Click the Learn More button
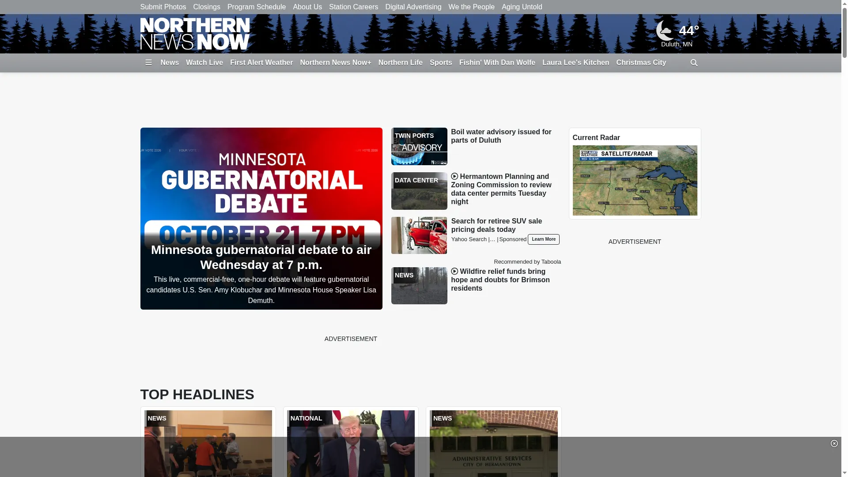This screenshot has height=477, width=848. 543,239
